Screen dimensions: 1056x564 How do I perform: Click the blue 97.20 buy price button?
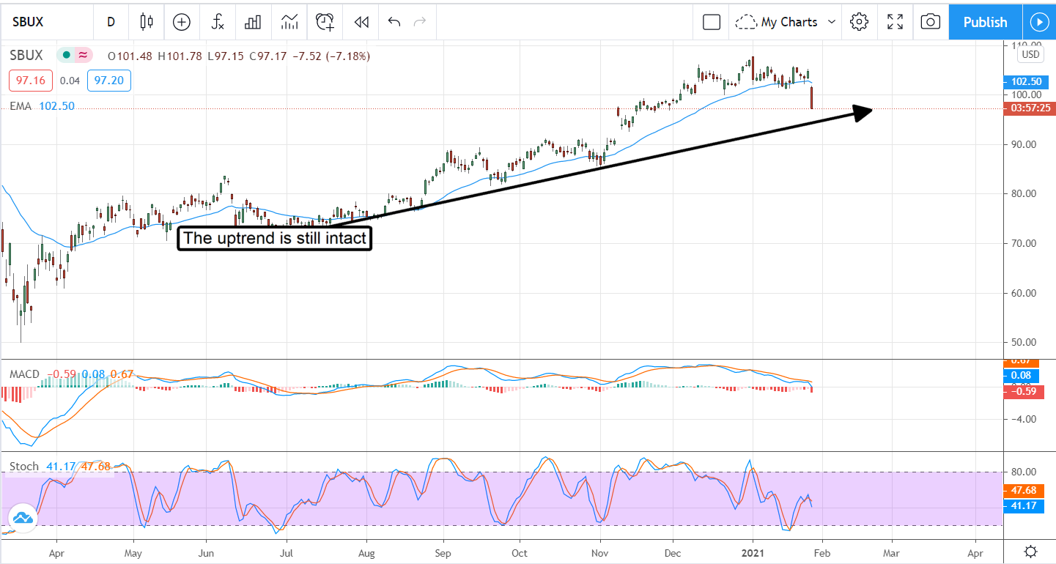click(x=108, y=81)
